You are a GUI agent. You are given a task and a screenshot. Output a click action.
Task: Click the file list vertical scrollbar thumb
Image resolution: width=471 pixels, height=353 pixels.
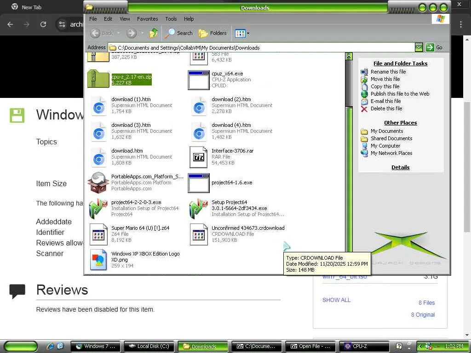(x=349, y=83)
